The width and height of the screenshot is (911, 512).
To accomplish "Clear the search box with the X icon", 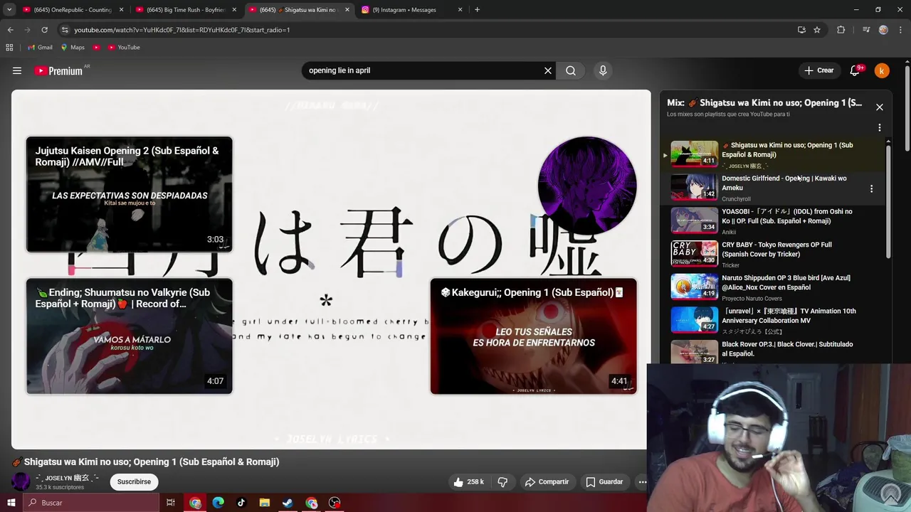I will tap(548, 70).
